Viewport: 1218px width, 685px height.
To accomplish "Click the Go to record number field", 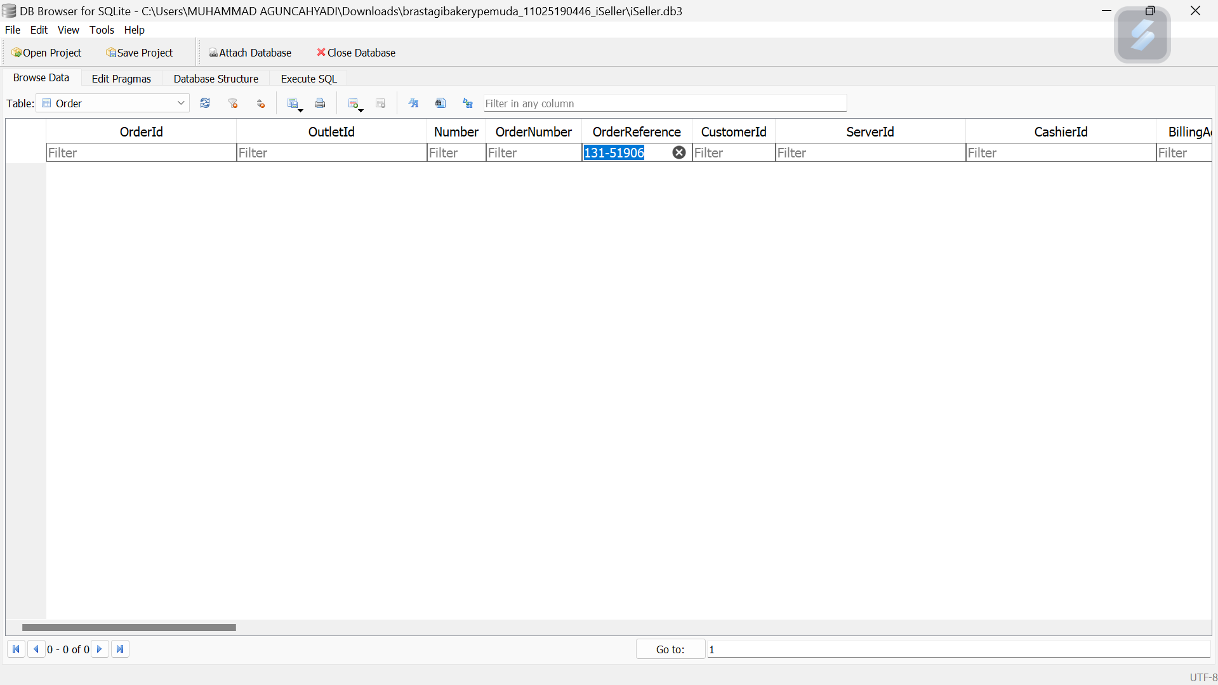I will 958,649.
